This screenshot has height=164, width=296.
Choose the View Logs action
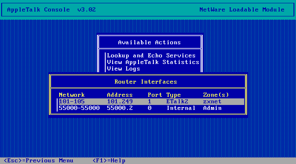click(x=123, y=69)
